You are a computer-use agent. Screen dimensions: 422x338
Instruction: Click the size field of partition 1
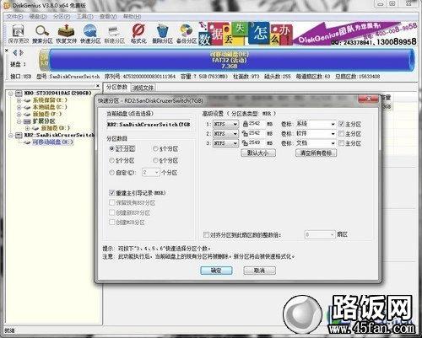click(x=257, y=124)
